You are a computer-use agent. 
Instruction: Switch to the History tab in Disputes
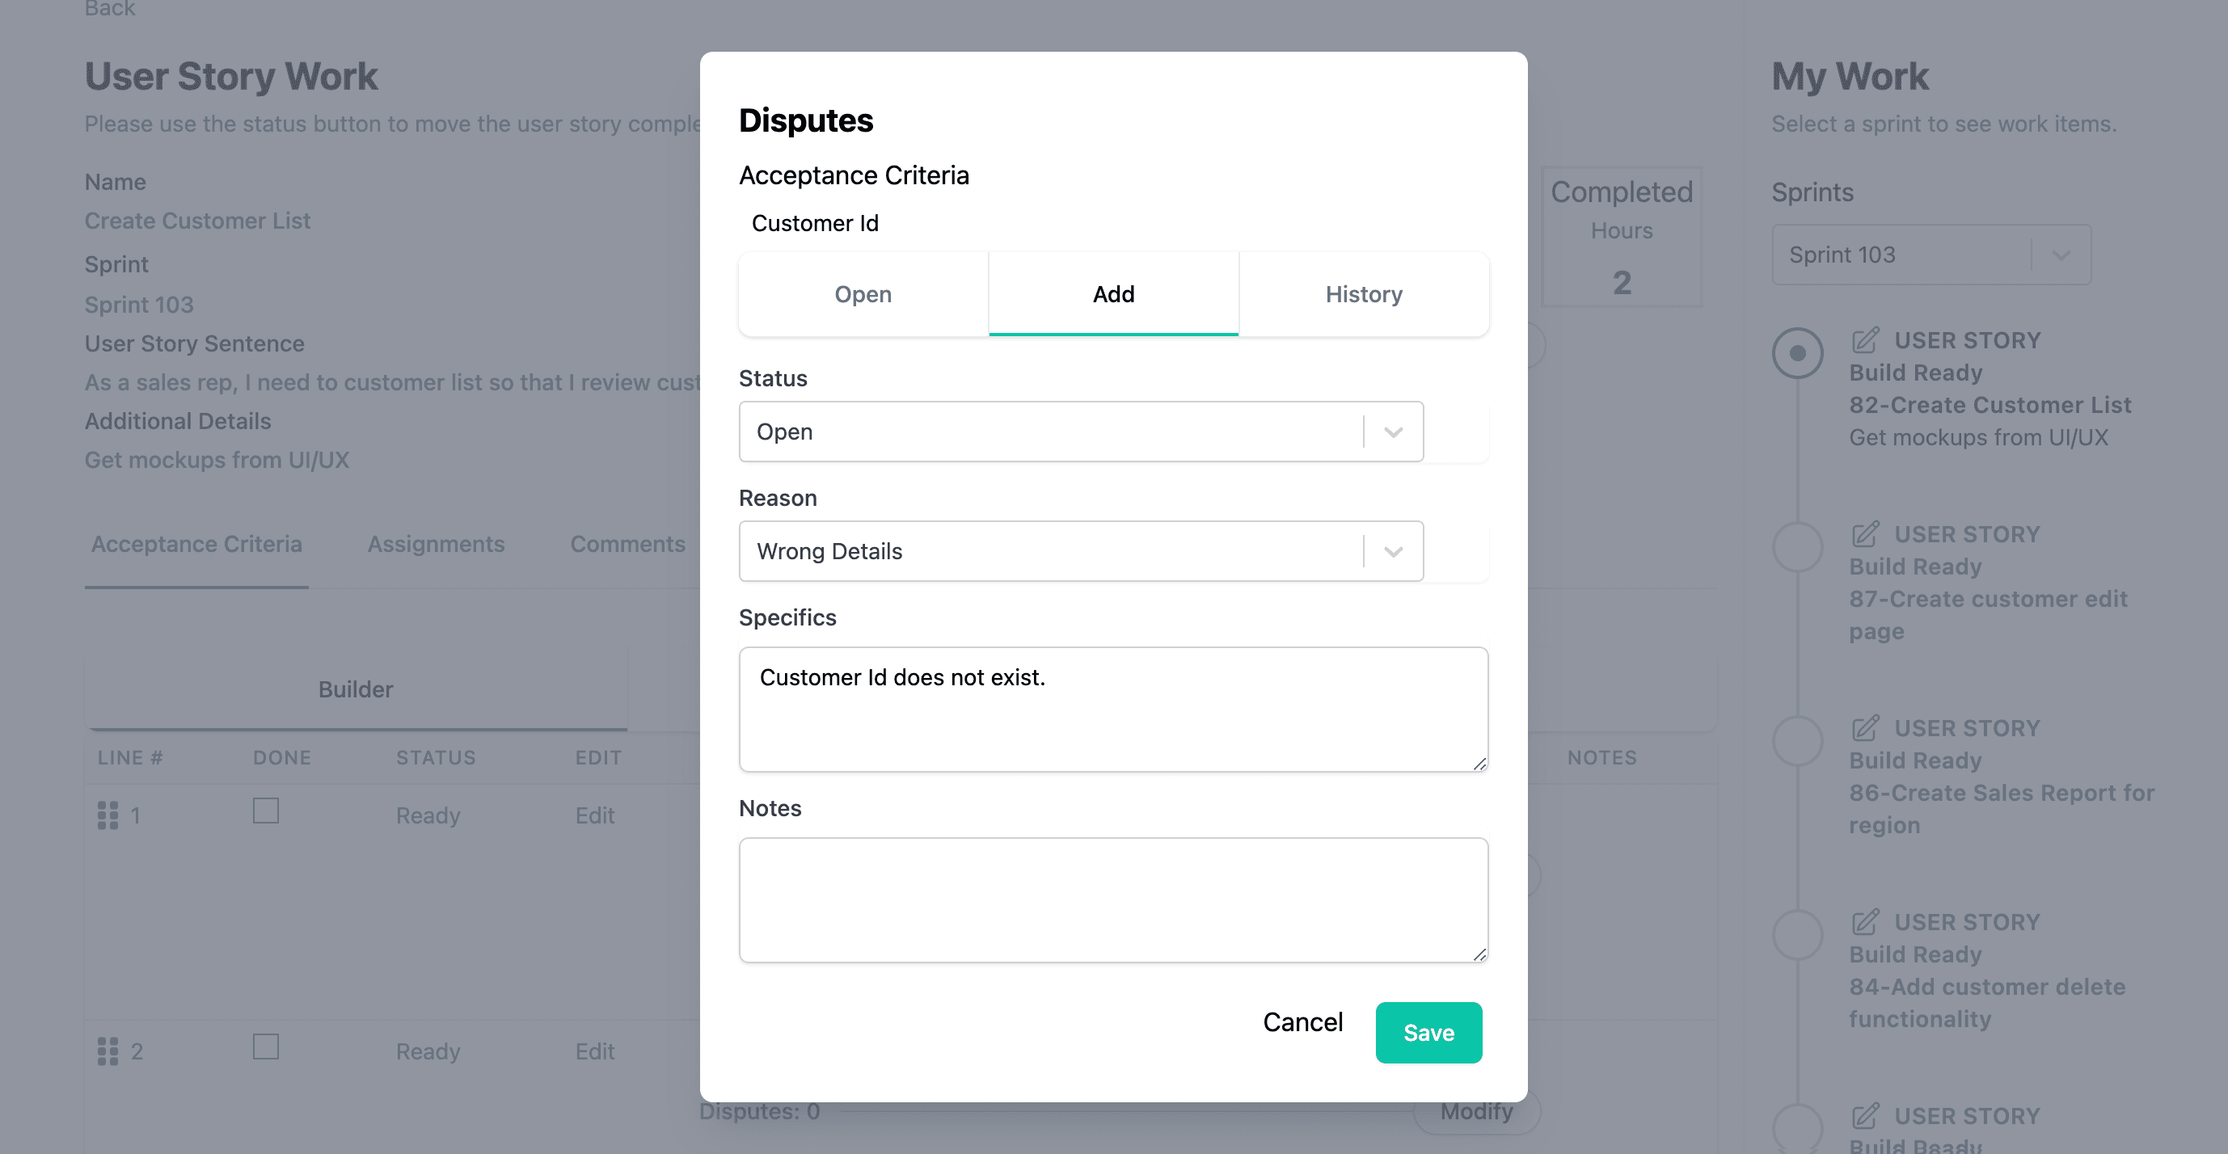[1363, 294]
